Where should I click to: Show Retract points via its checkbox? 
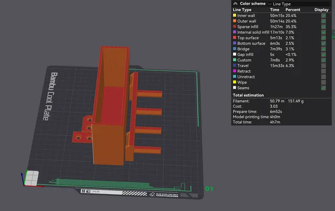(x=323, y=71)
